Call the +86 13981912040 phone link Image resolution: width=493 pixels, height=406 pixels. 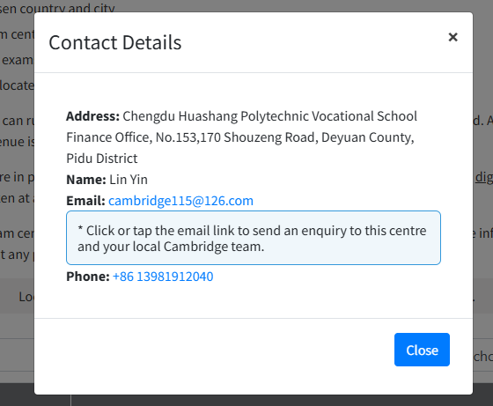(163, 277)
